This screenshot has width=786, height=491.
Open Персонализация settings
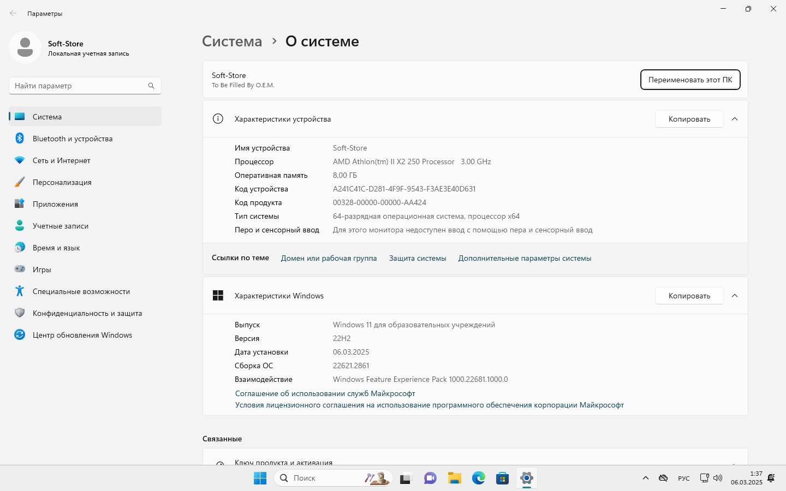(85, 182)
